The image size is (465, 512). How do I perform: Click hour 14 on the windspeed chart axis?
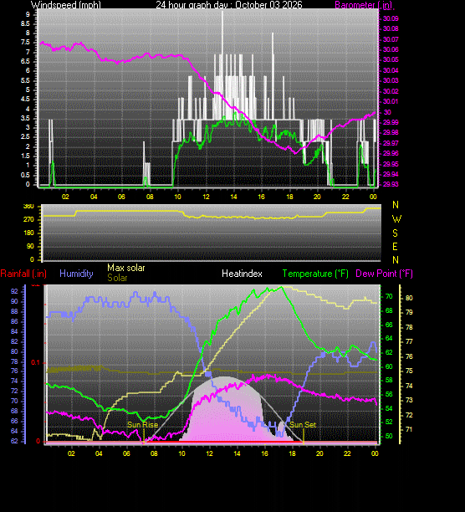(233, 197)
